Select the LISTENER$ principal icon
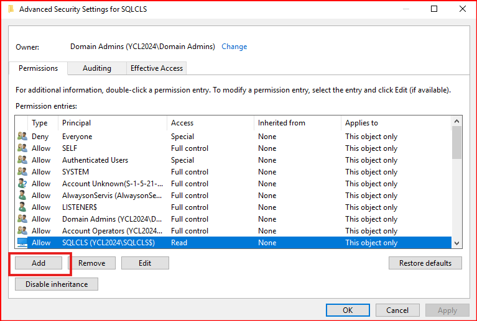The image size is (477, 321). point(22,207)
